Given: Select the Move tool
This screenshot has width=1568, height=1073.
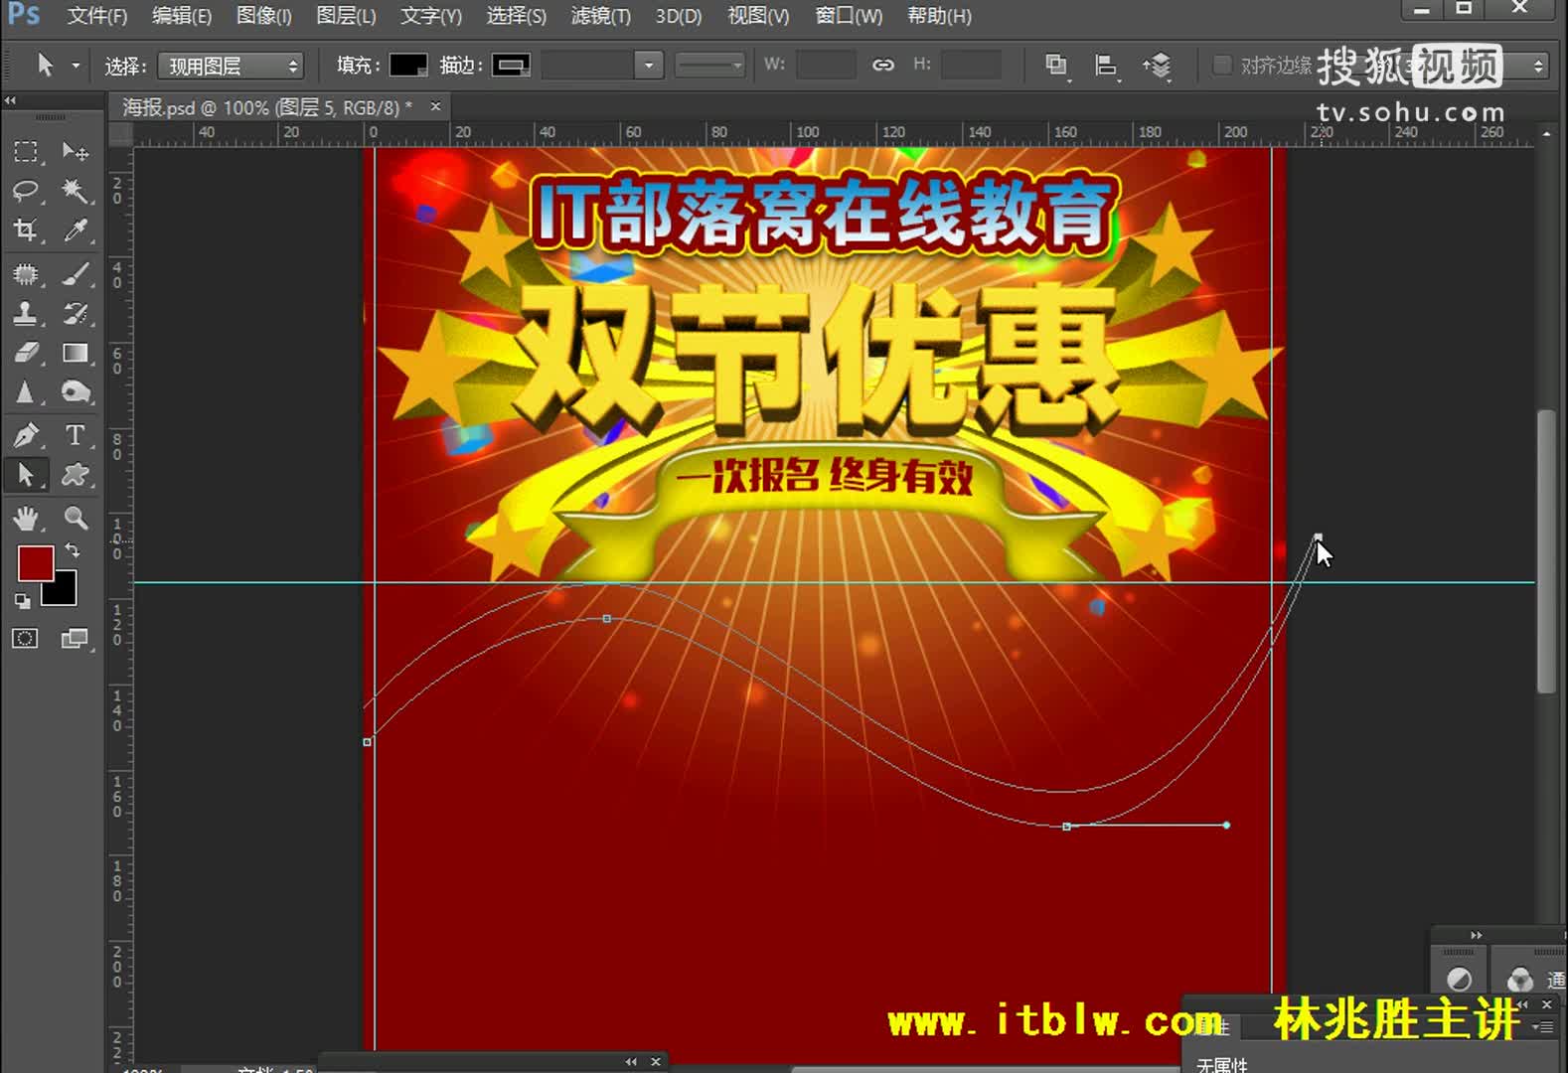Looking at the screenshot, I should pos(75,152).
